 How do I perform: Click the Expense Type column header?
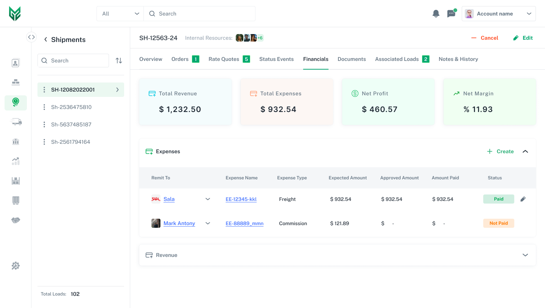[292, 178]
